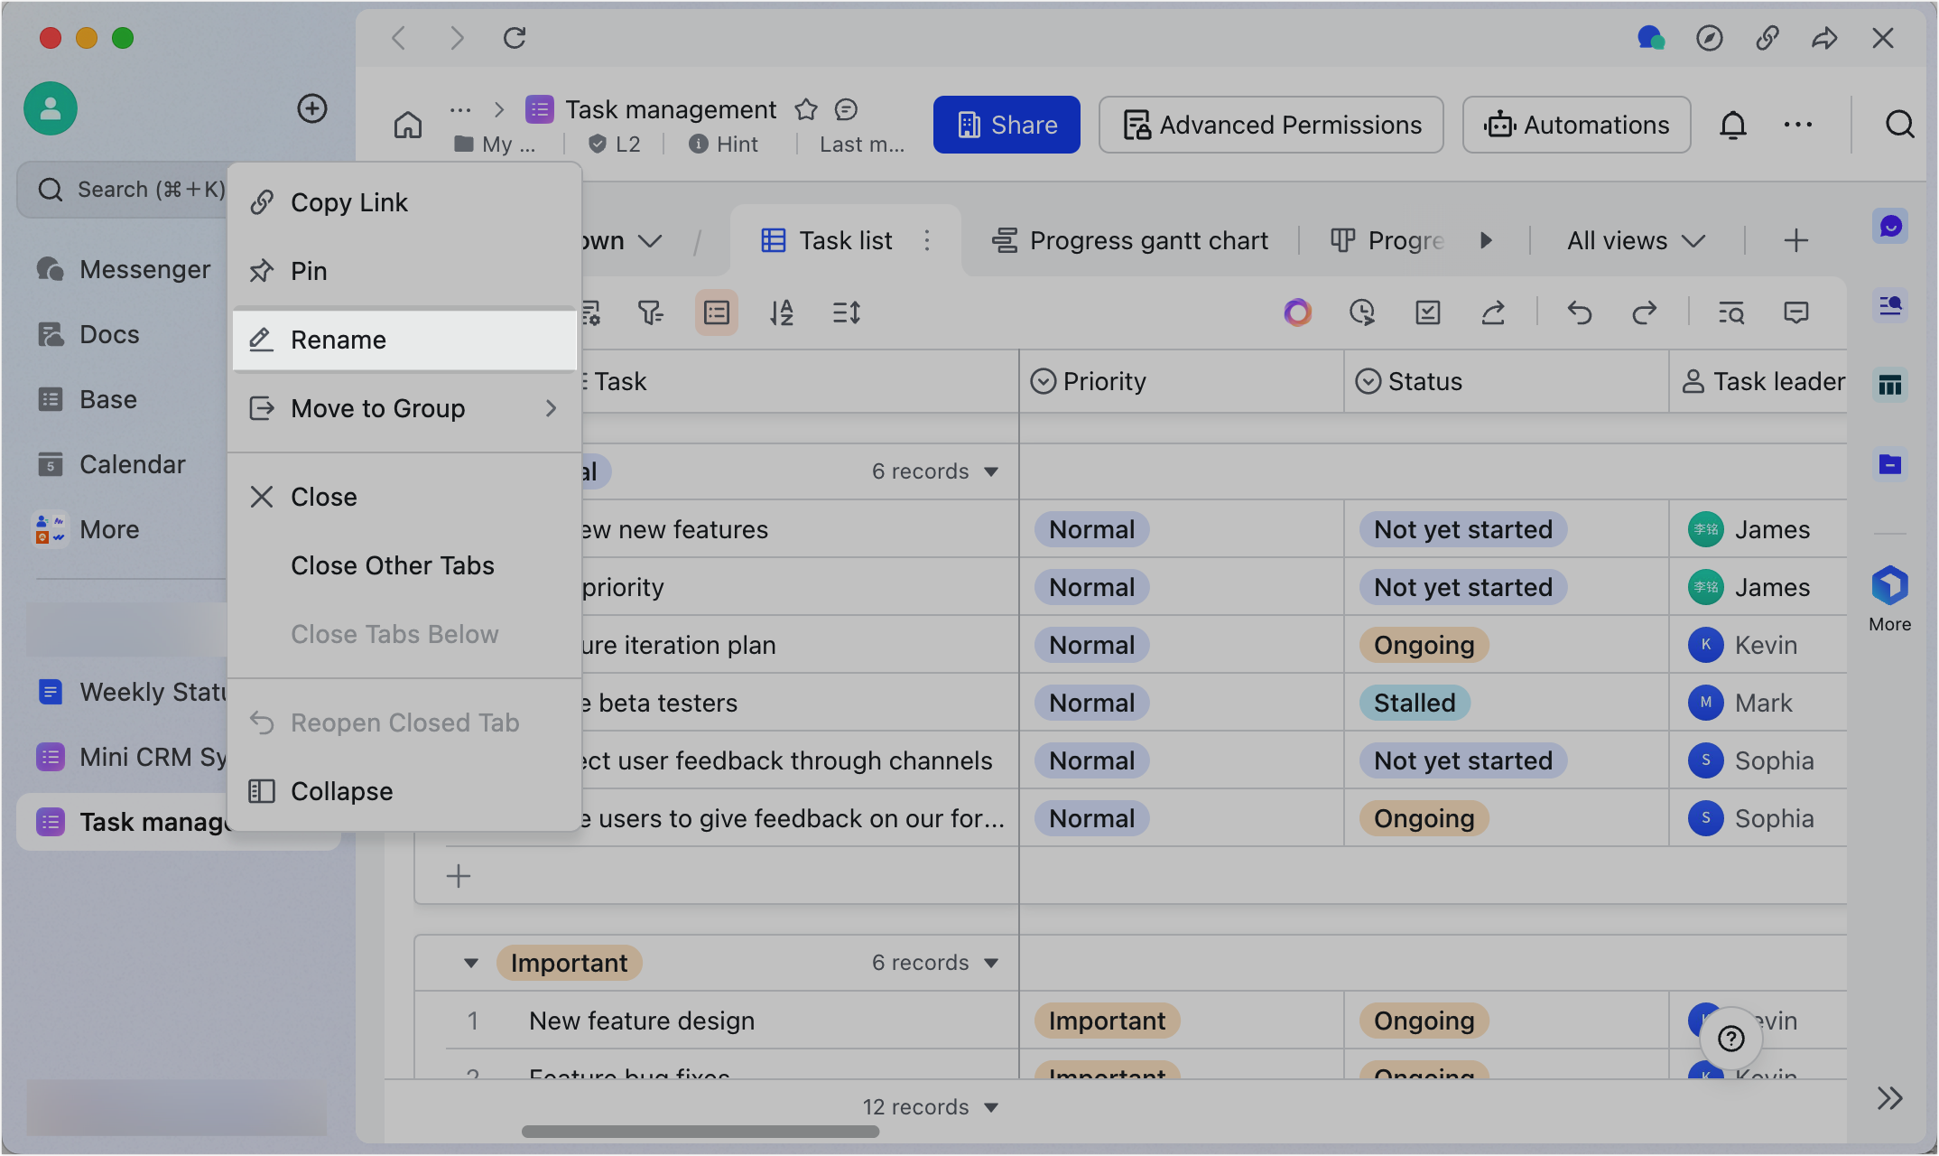Click the filter icon in toolbar

coord(650,313)
